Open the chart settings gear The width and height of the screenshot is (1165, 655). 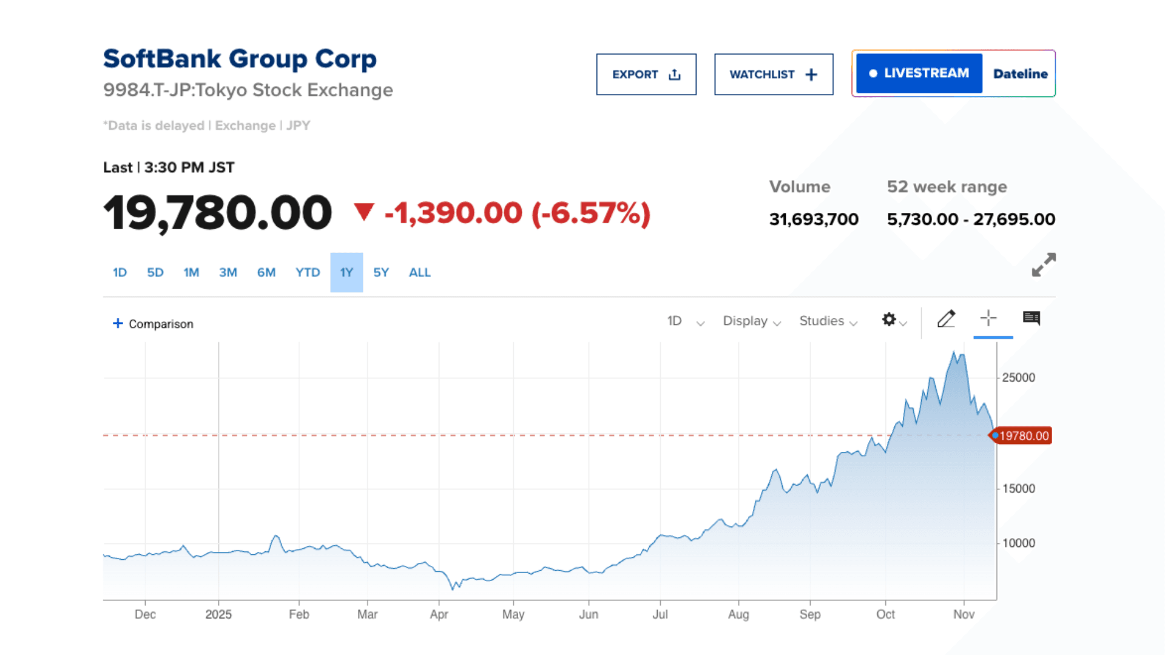tap(888, 320)
